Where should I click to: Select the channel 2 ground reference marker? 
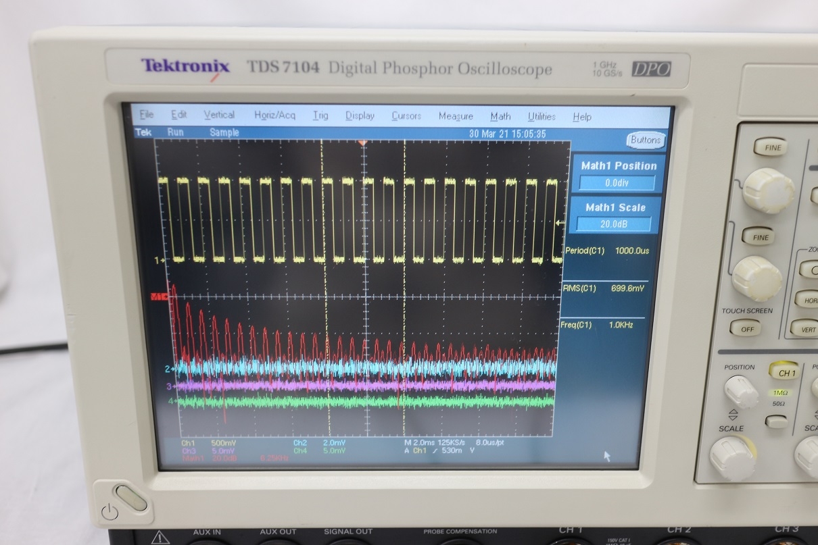point(169,369)
